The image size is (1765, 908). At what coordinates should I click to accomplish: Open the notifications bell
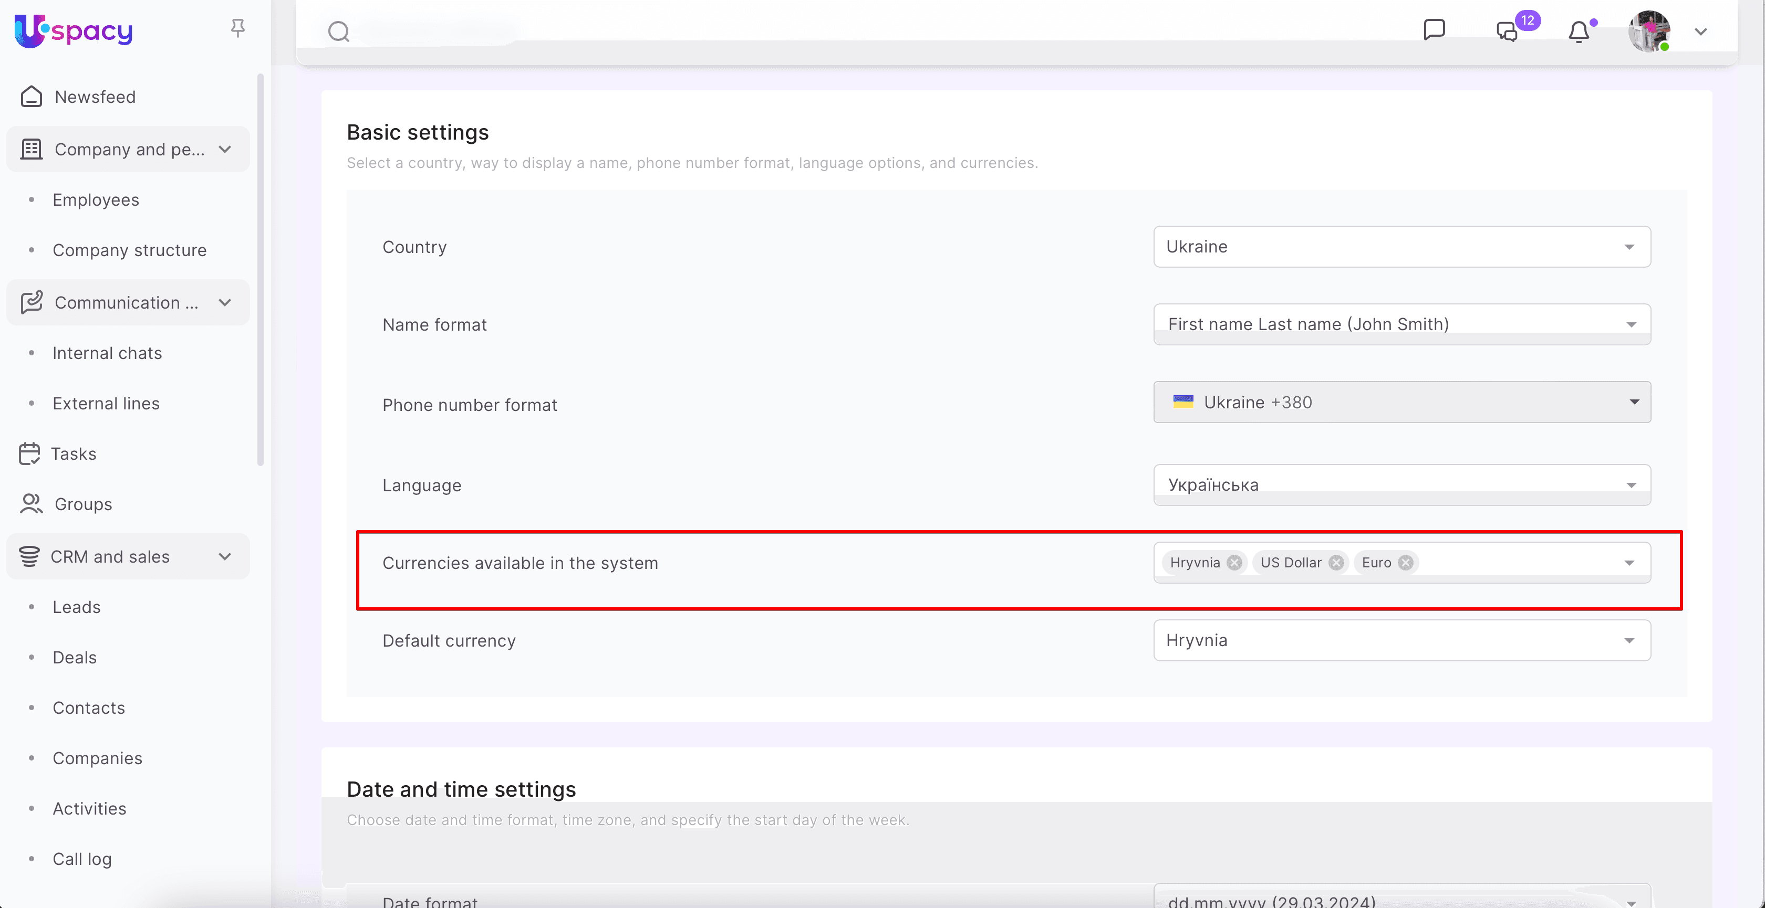(1579, 32)
